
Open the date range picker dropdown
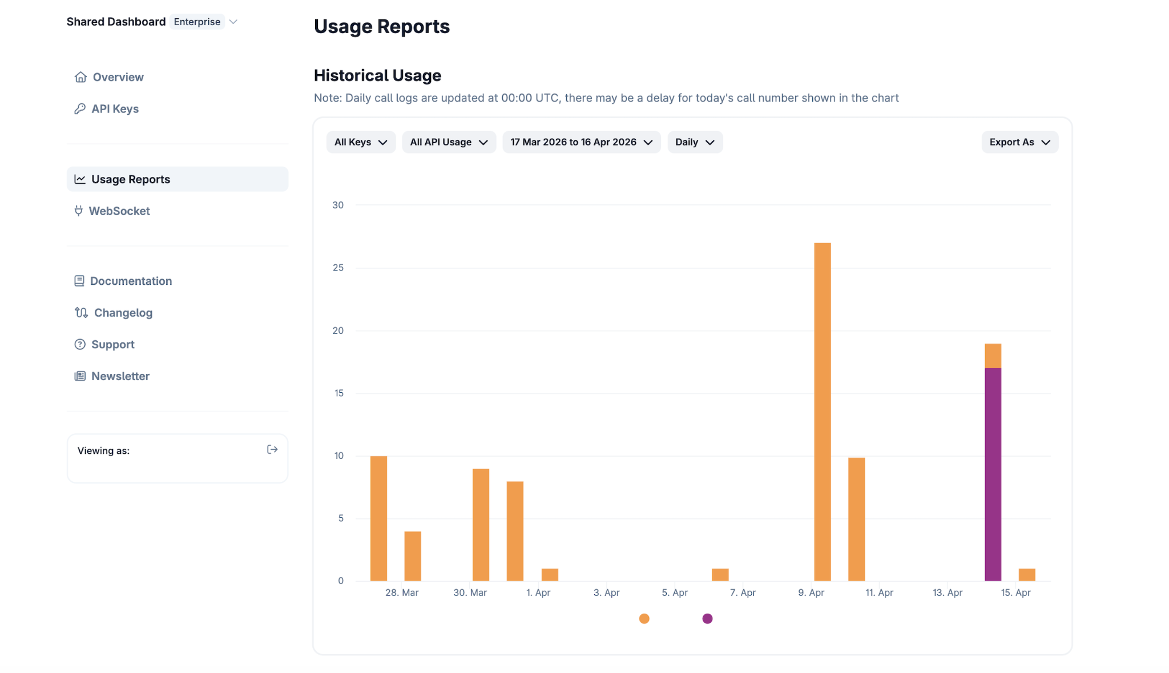pyautogui.click(x=581, y=142)
